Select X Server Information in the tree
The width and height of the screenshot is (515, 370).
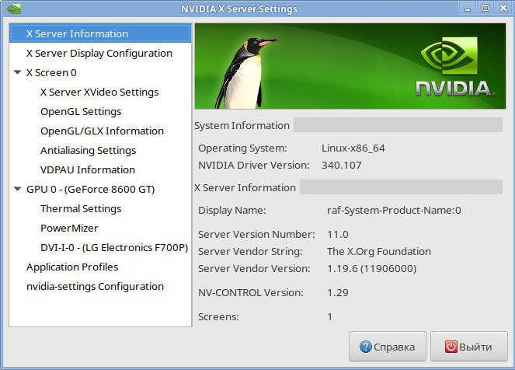click(x=100, y=33)
